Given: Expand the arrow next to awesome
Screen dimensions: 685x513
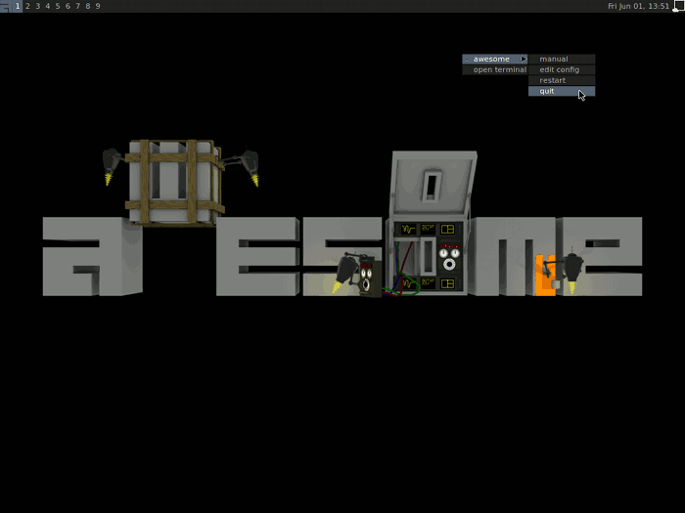Looking at the screenshot, I should click(523, 59).
